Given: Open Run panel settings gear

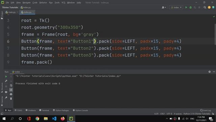Looking at the screenshot, I should click(x=210, y=72).
